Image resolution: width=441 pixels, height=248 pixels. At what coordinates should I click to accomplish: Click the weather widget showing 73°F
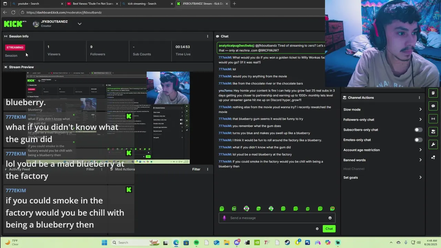coord(11,242)
